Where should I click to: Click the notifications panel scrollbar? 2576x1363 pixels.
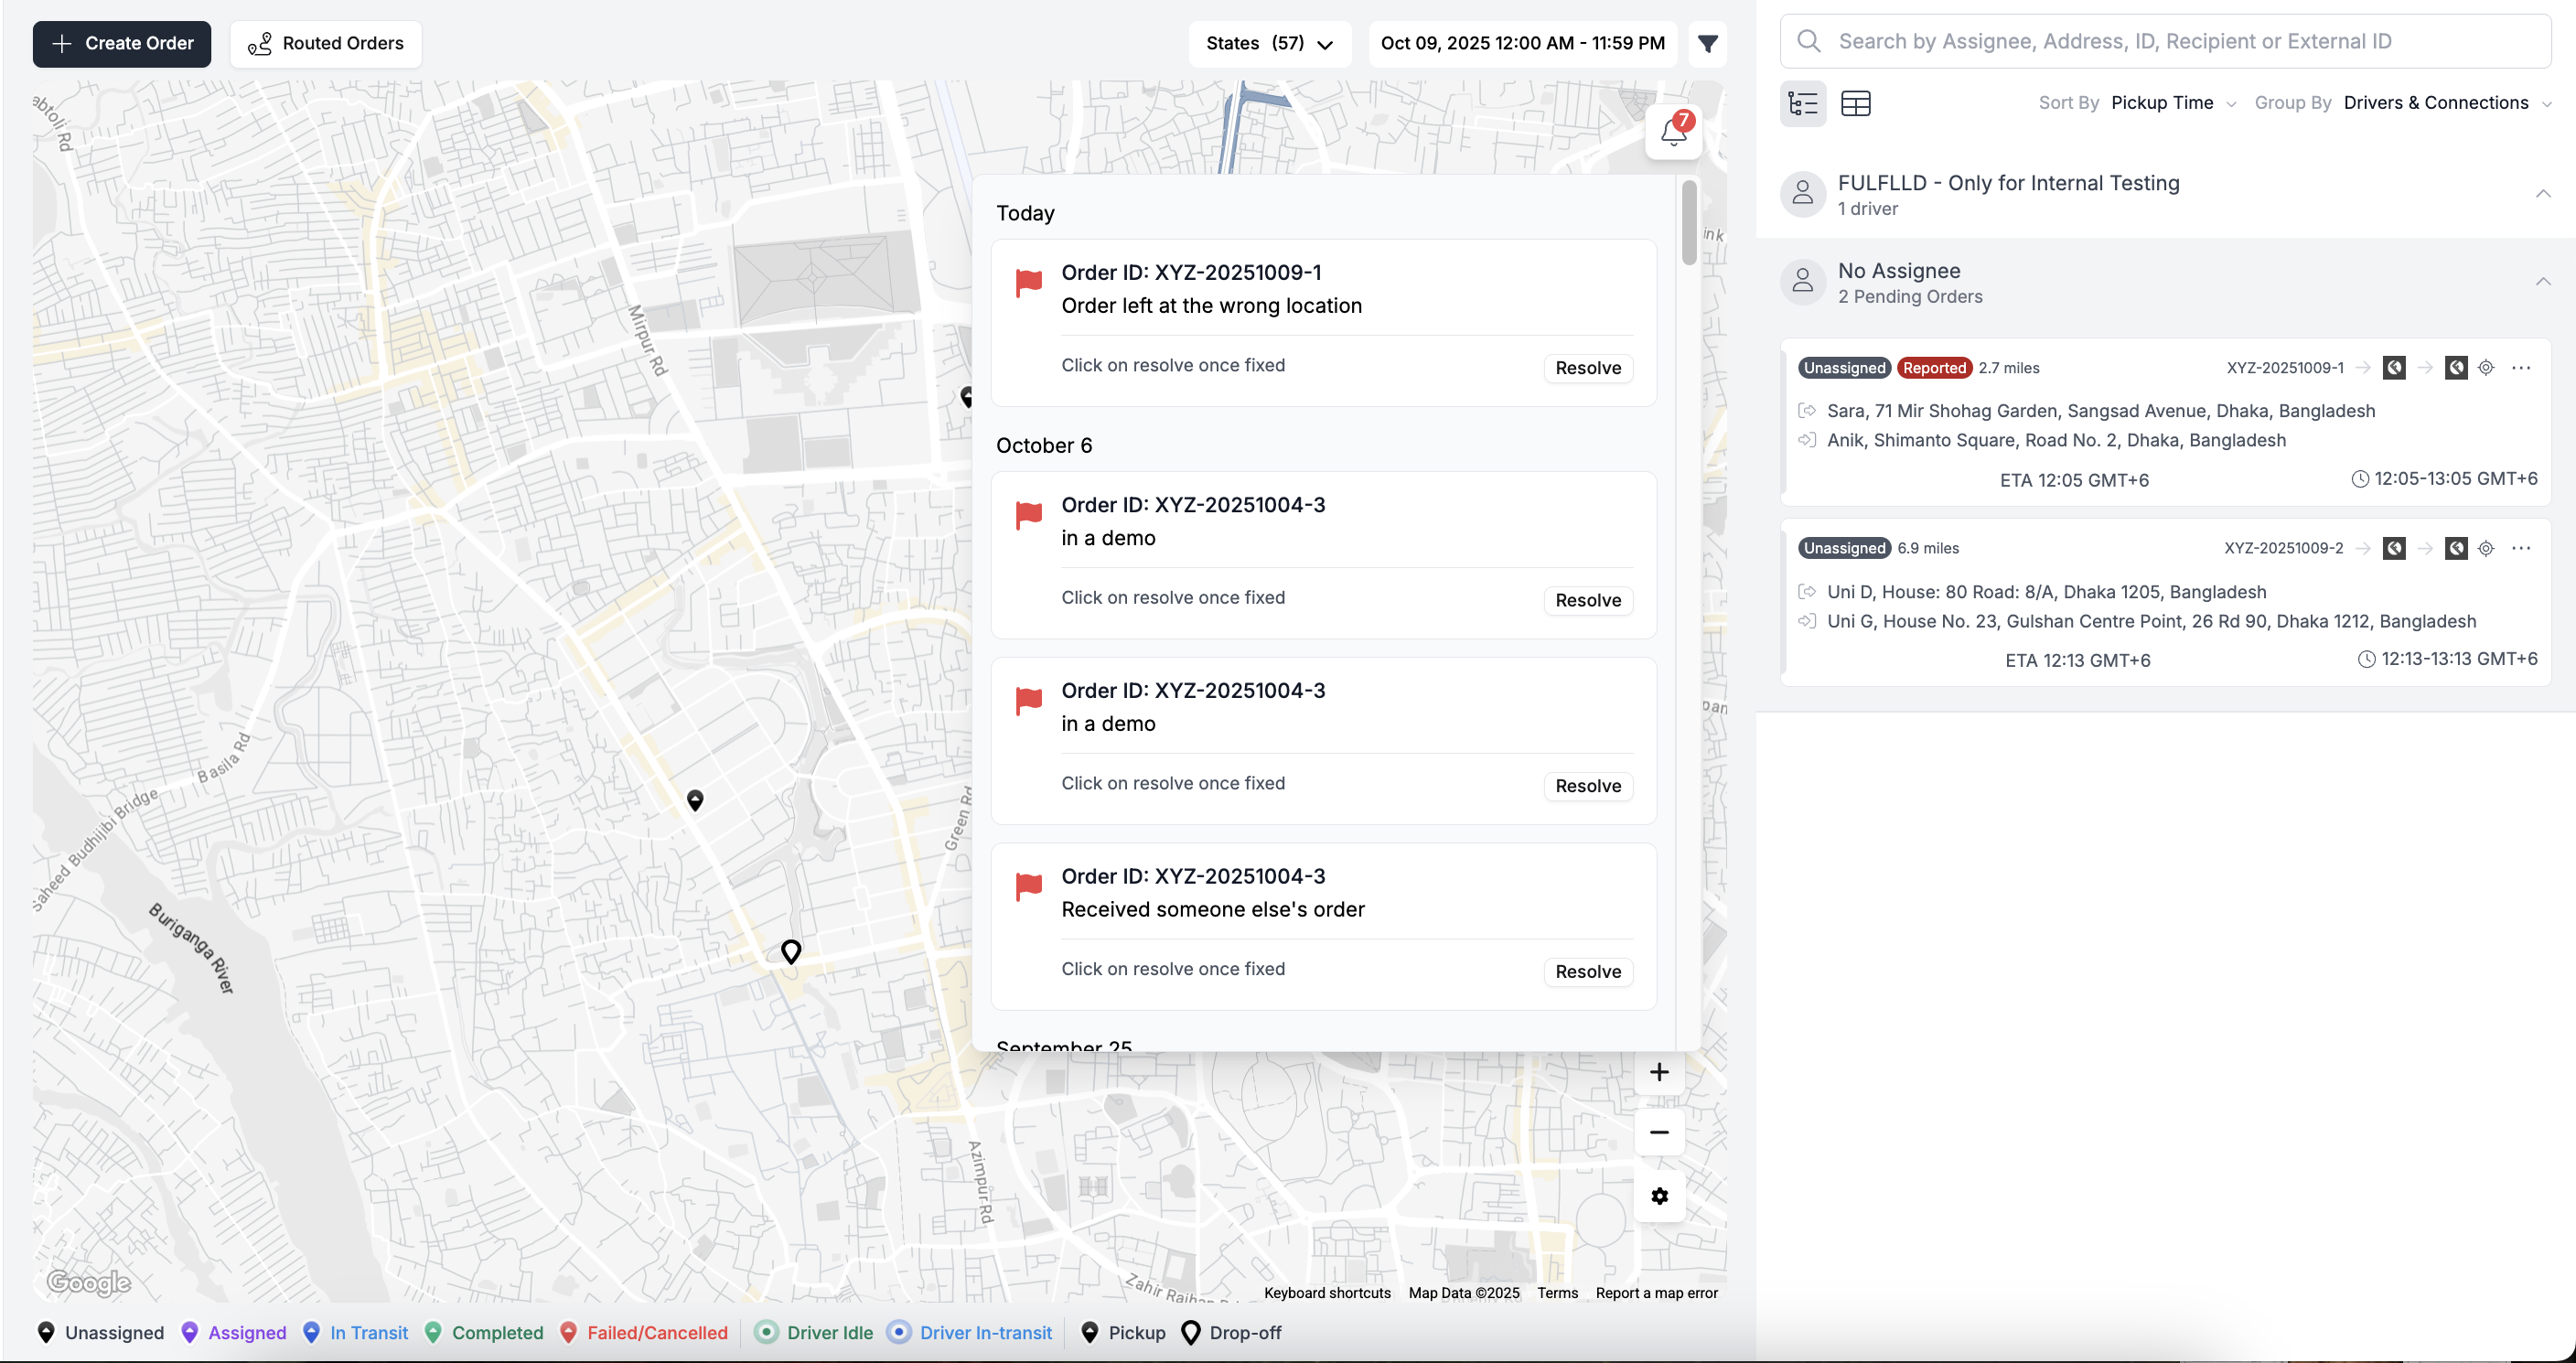(x=1689, y=223)
